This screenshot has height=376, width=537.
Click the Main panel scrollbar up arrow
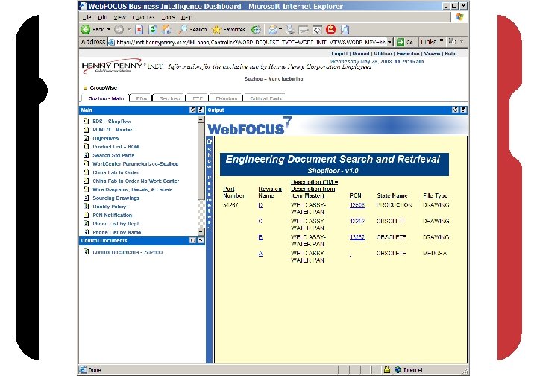coord(201,119)
